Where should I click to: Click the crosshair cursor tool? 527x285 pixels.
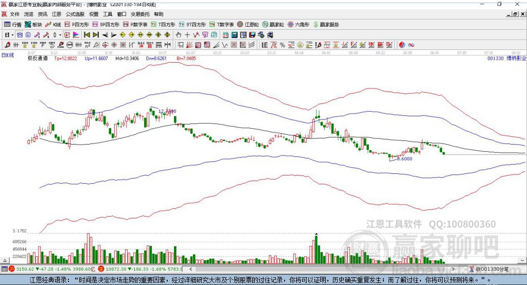(x=187, y=34)
